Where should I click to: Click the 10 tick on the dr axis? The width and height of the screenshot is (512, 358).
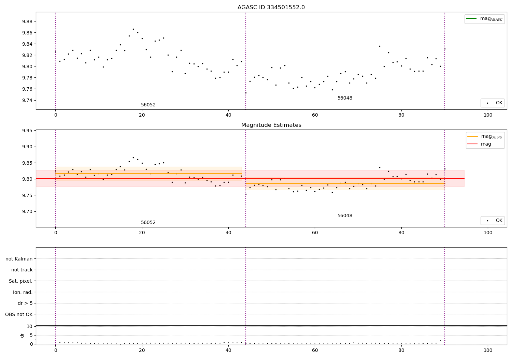(30, 326)
